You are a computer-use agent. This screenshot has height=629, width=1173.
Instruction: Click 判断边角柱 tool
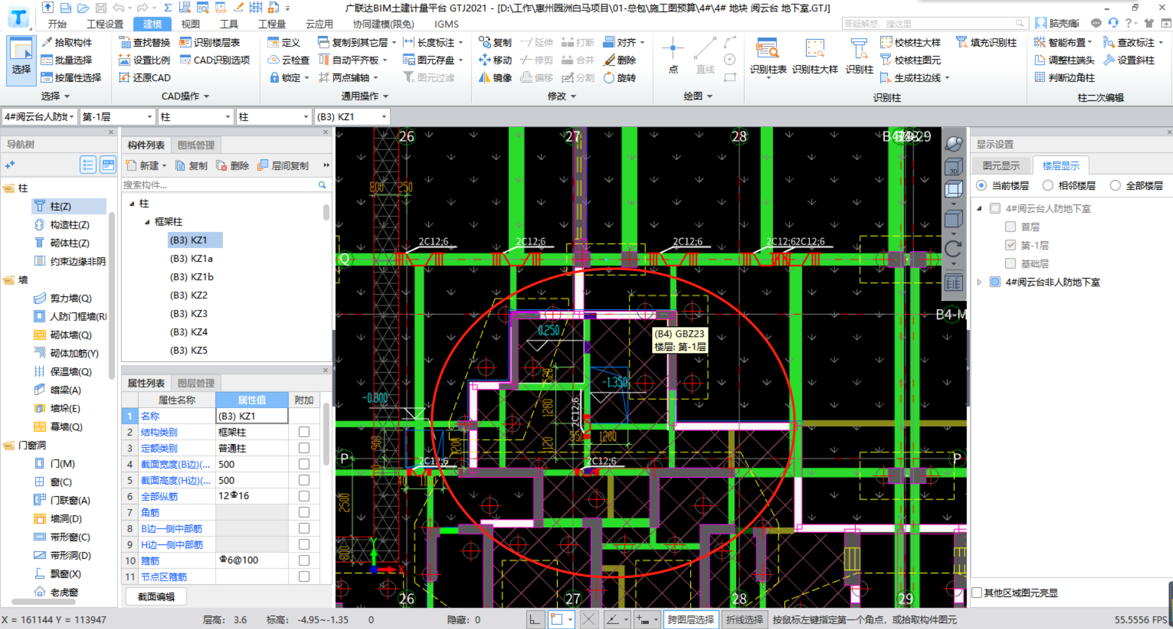pos(1065,78)
